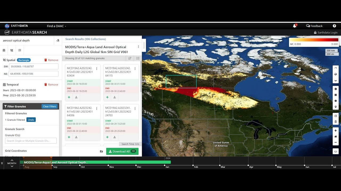Open options menu for granule h12v02.061.2023243164115
The image size is (341, 191).
coord(135,68)
